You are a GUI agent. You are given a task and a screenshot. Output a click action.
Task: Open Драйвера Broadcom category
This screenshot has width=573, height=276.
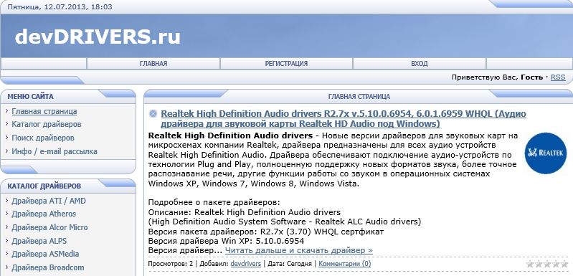[x=48, y=267]
